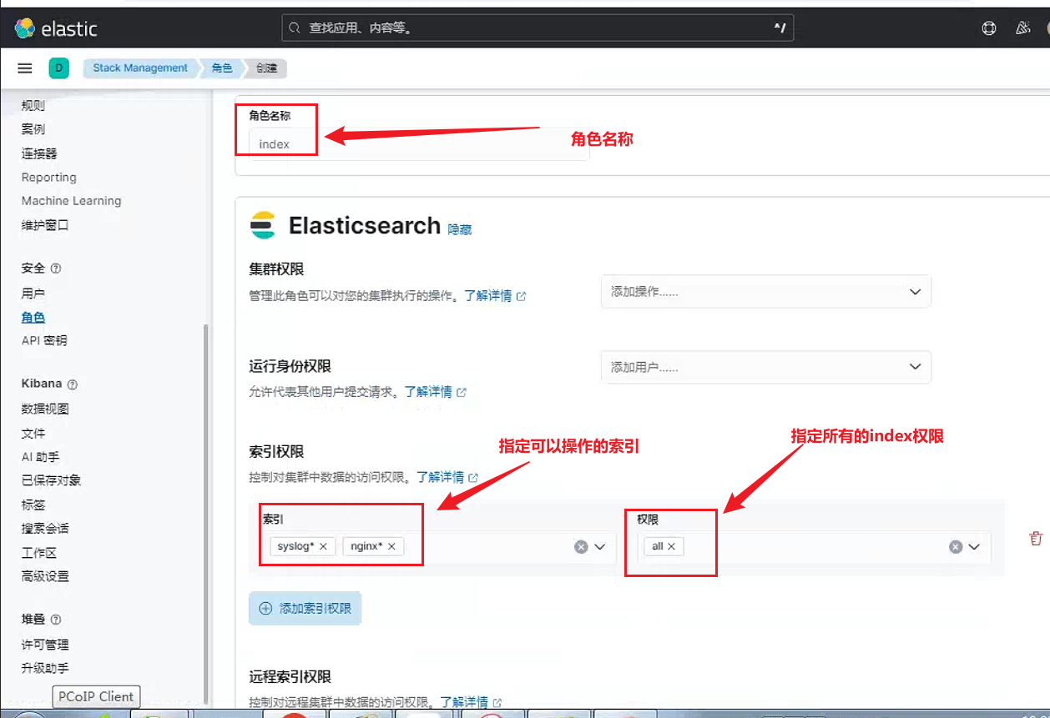Remove the syslog* index pattern tag

pyautogui.click(x=323, y=546)
